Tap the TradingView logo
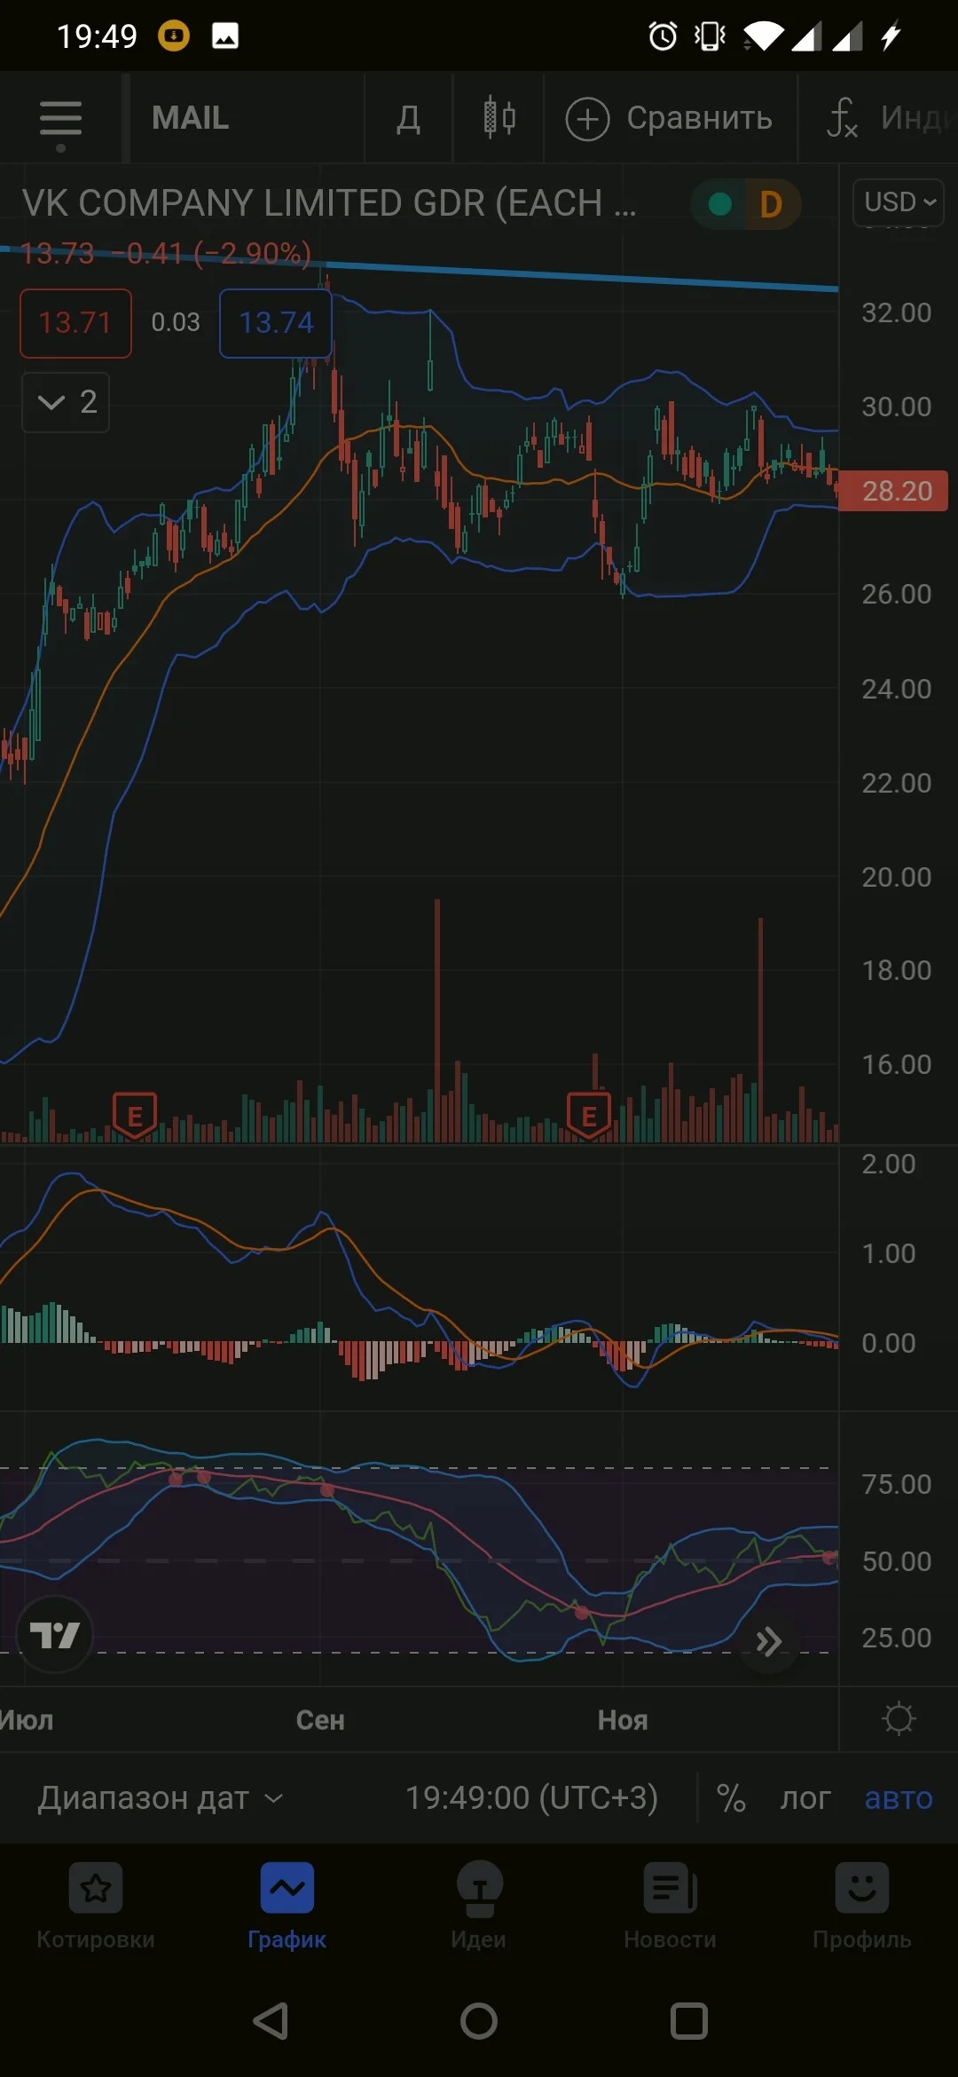Screen dimensions: 958x2077 click(x=55, y=1635)
